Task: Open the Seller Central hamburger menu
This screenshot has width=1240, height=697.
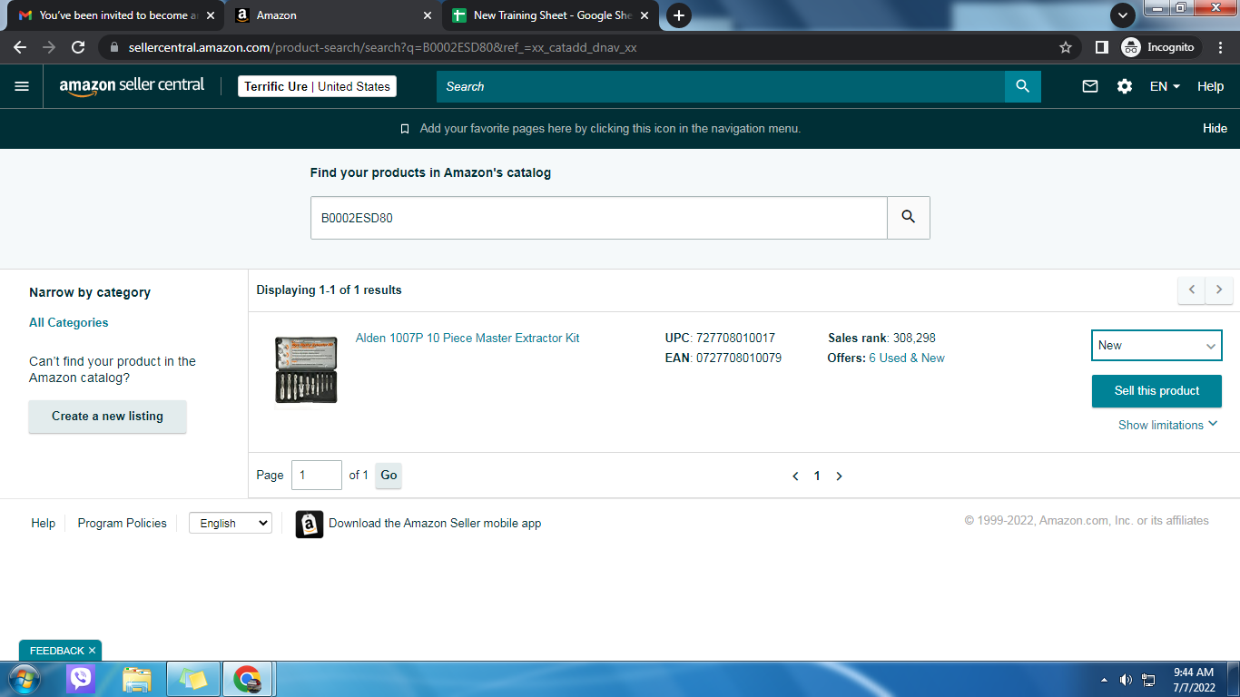Action: [x=22, y=86]
